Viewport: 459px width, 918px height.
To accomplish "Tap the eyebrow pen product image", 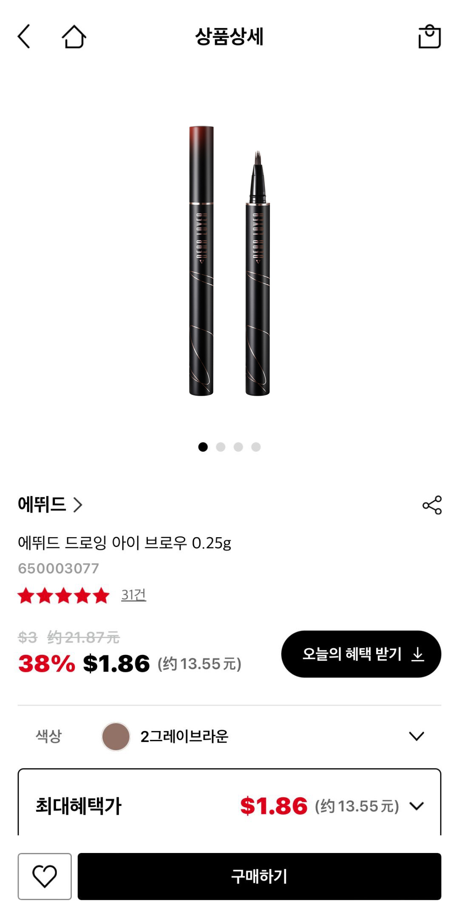I will click(x=229, y=261).
